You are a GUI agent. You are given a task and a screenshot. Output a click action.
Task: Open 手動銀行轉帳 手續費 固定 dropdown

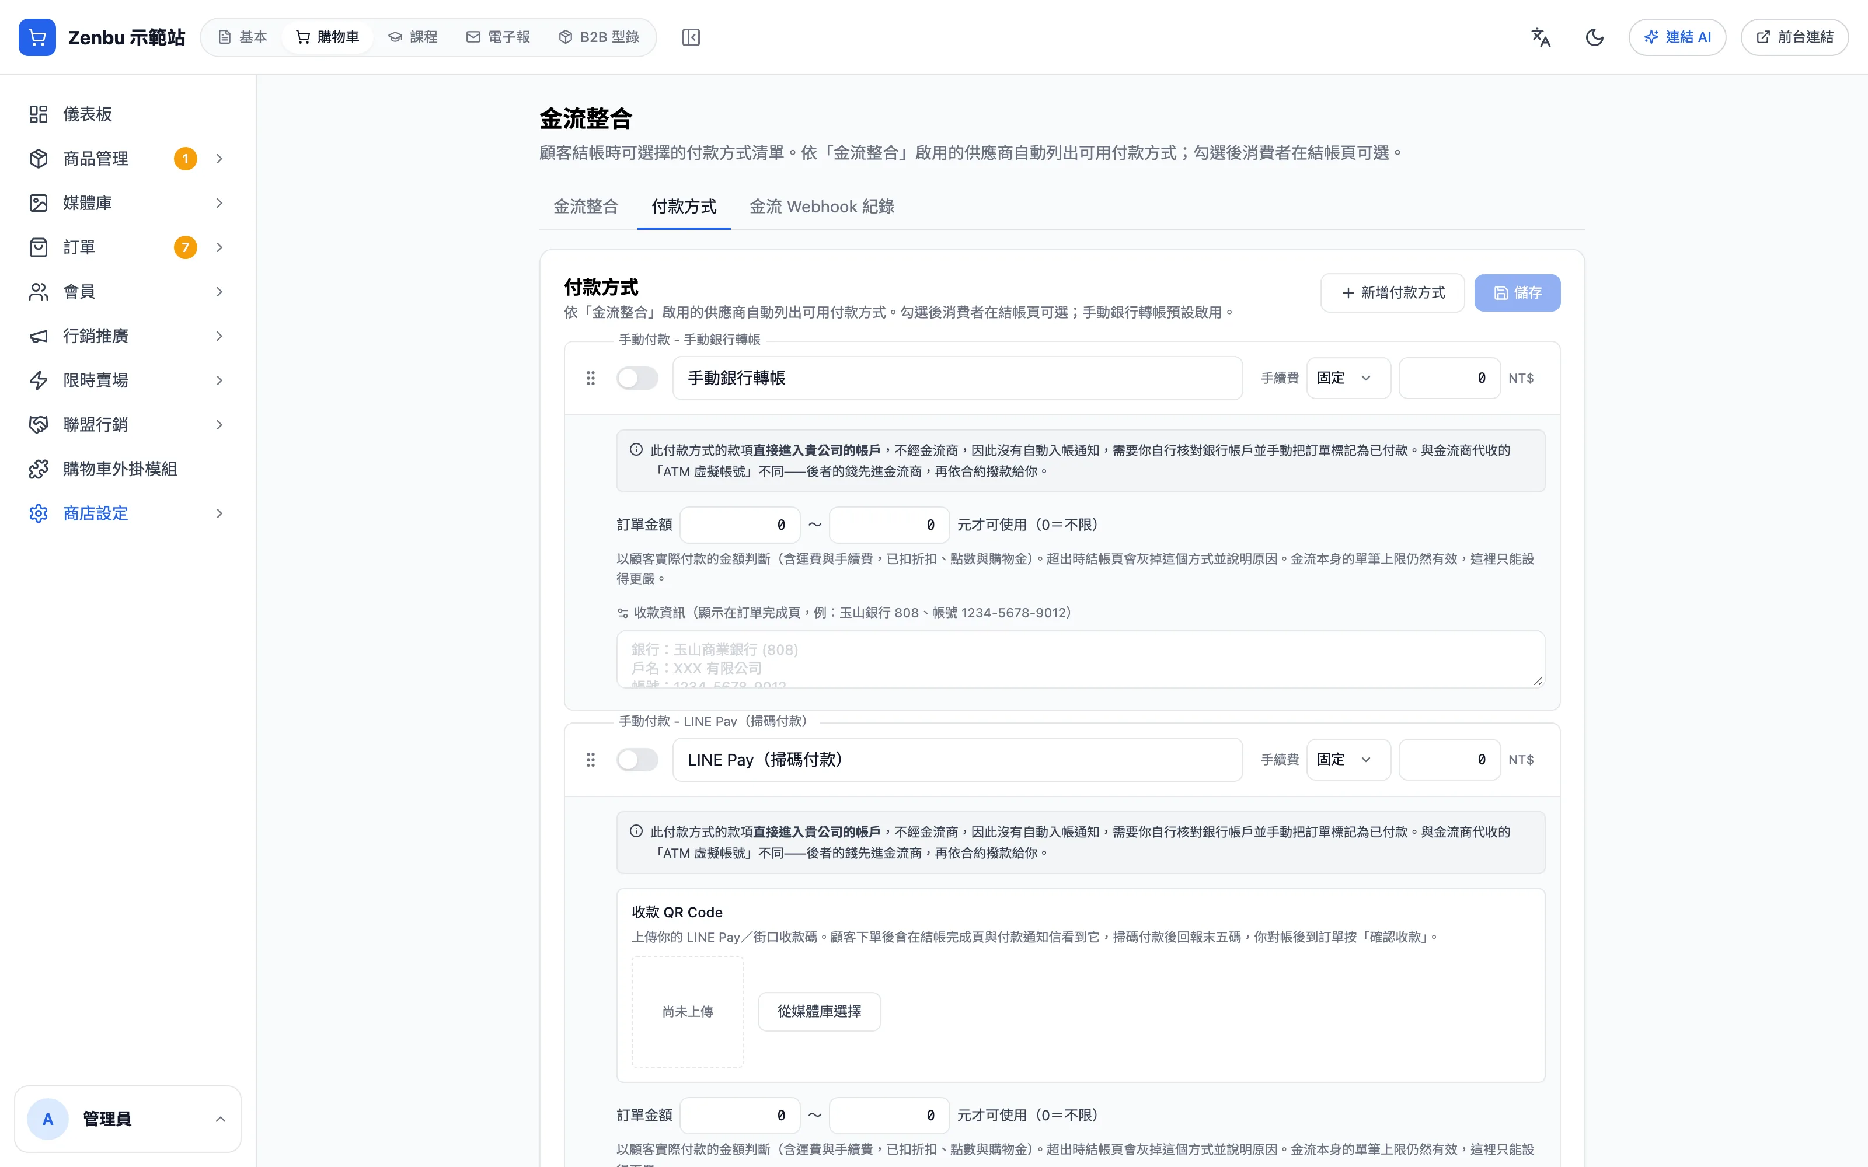pos(1348,378)
